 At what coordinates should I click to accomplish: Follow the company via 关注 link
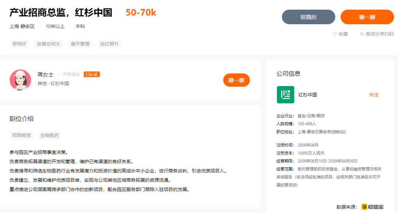pos(374,95)
